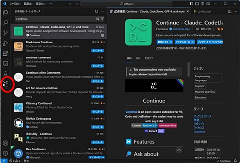Open the Marketplace resource link

[x=202, y=116]
